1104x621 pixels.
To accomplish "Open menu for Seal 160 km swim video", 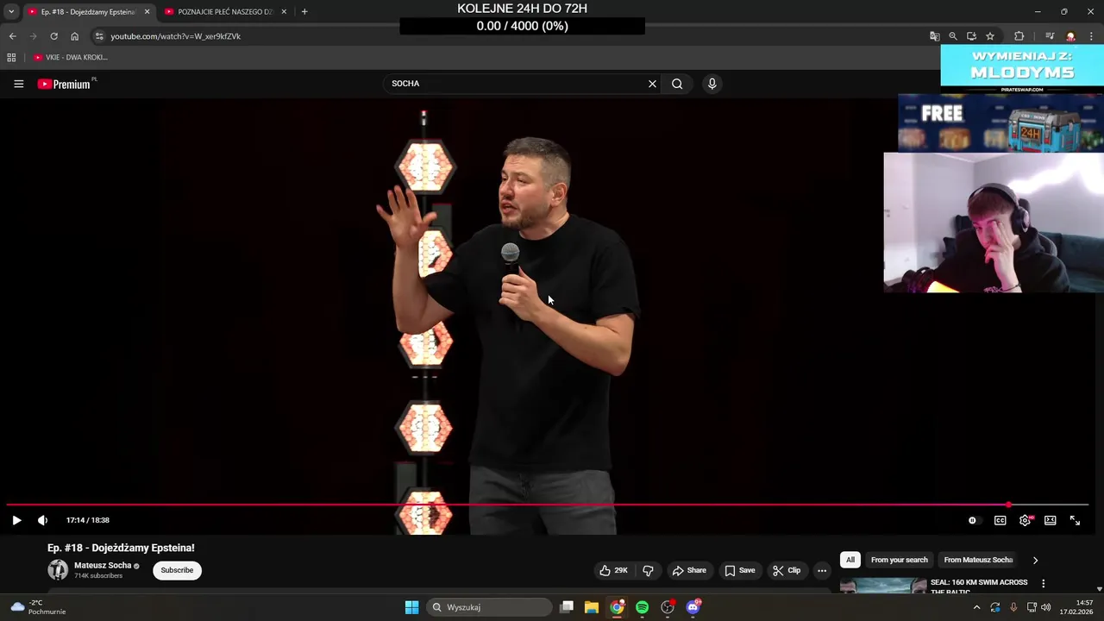I will click(x=1043, y=584).
